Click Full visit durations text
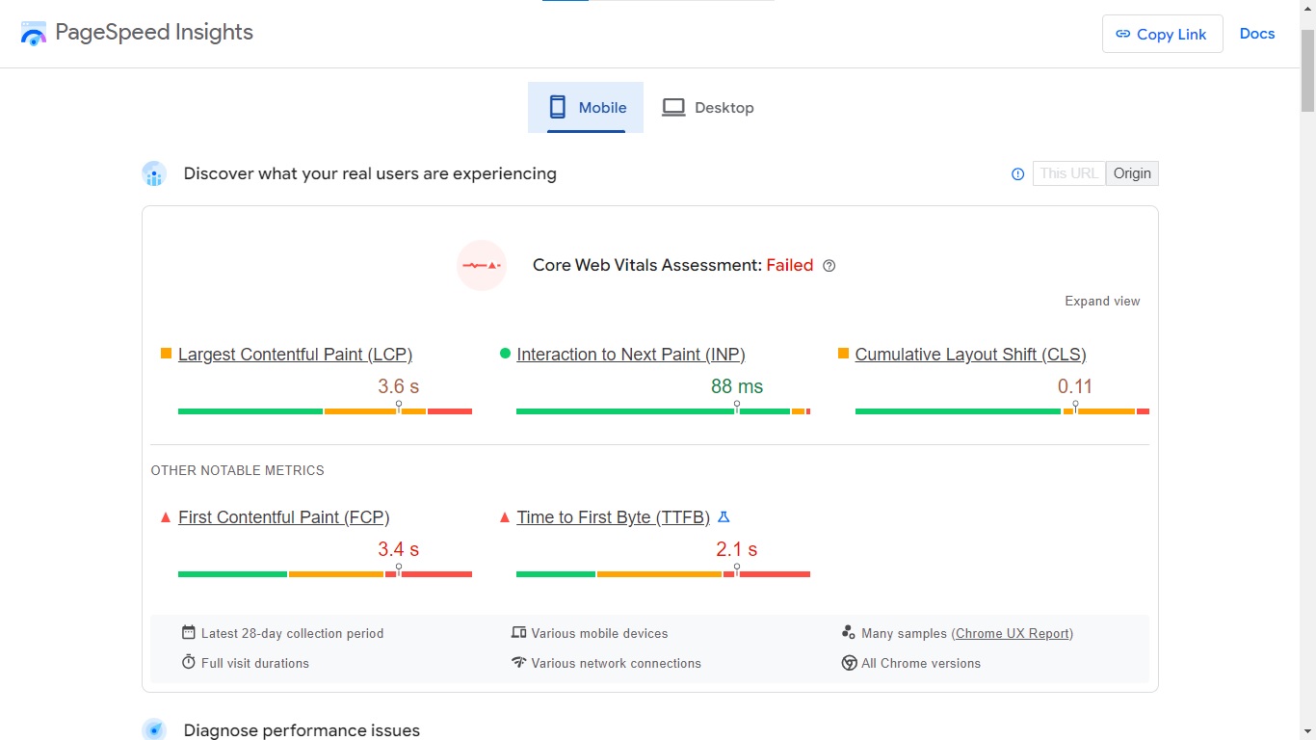Screen dimensions: 1316x740 coord(255,663)
